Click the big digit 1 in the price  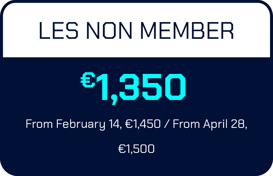click(102, 87)
